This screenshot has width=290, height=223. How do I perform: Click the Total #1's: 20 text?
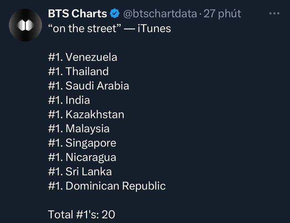pos(82,214)
